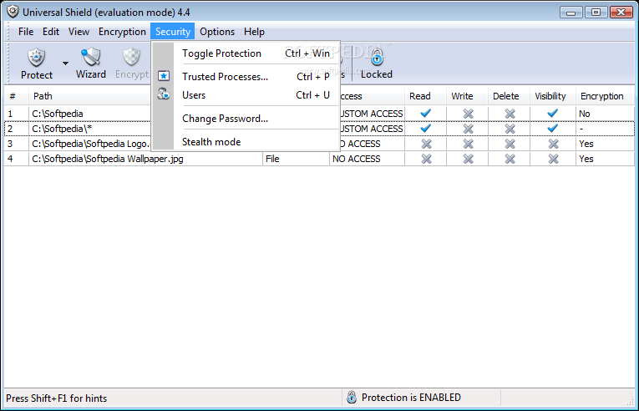639x411 pixels.
Task: Minimize the Universal Shield window
Action: (x=571, y=13)
